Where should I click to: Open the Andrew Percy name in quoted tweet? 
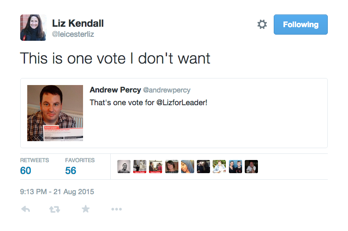pyautogui.click(x=115, y=90)
